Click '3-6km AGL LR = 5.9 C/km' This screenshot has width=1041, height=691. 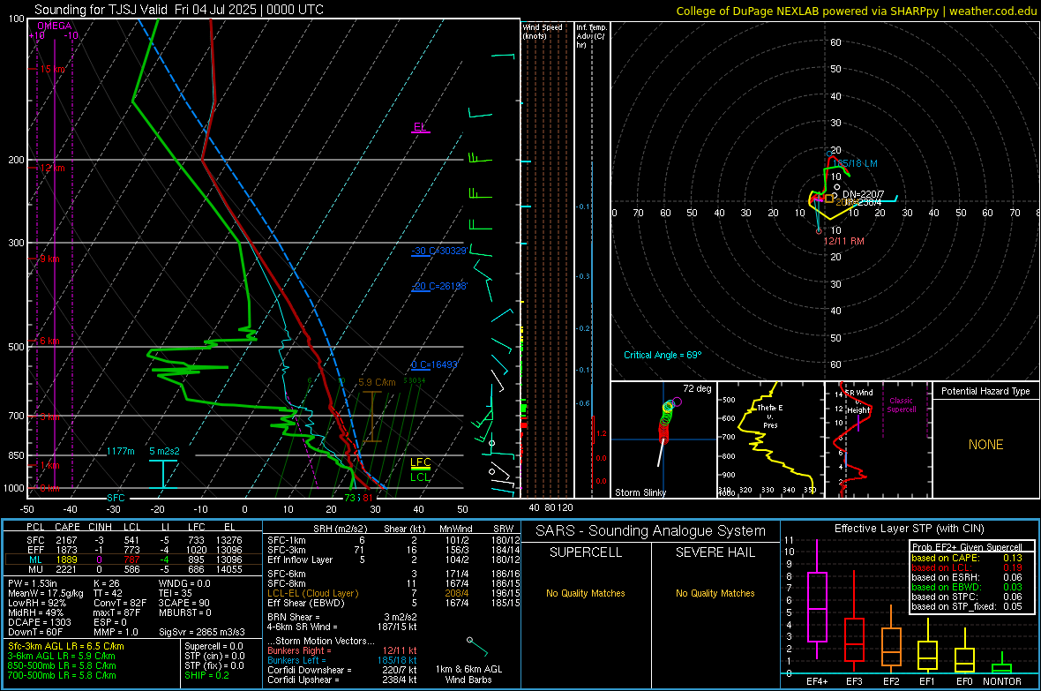tap(62, 656)
